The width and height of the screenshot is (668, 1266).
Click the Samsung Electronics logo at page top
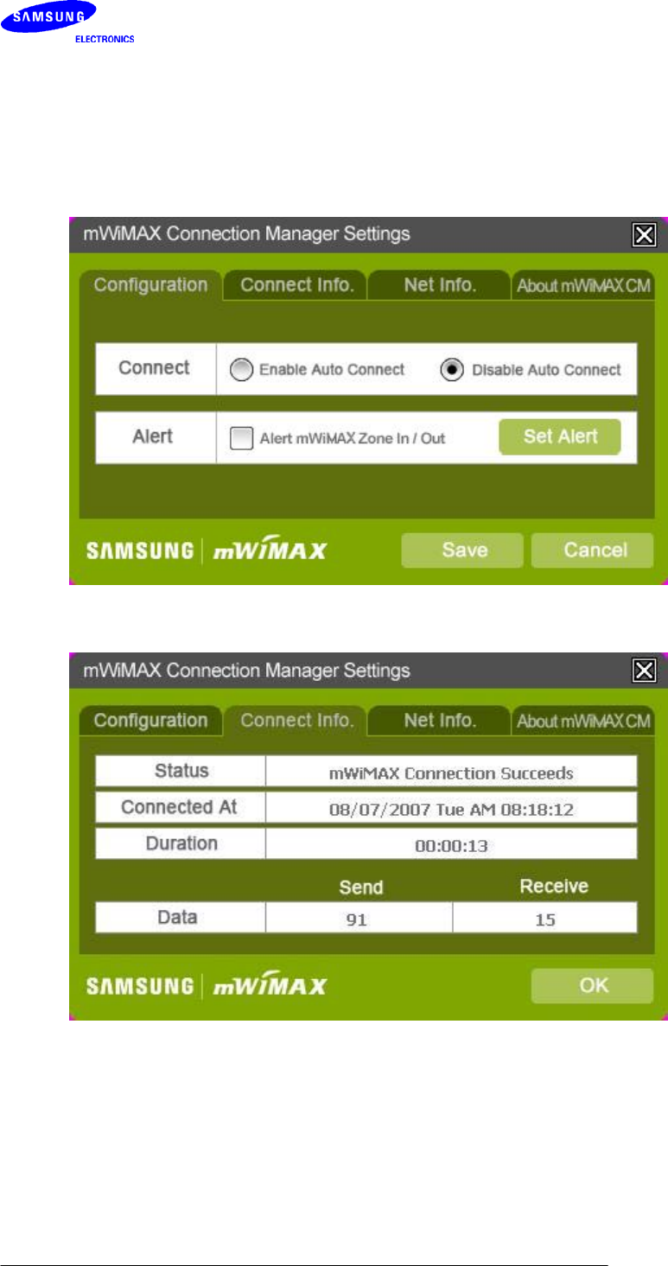[67, 23]
